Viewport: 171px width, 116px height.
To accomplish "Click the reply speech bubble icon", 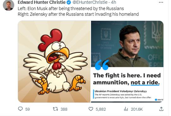I will 20,109.
